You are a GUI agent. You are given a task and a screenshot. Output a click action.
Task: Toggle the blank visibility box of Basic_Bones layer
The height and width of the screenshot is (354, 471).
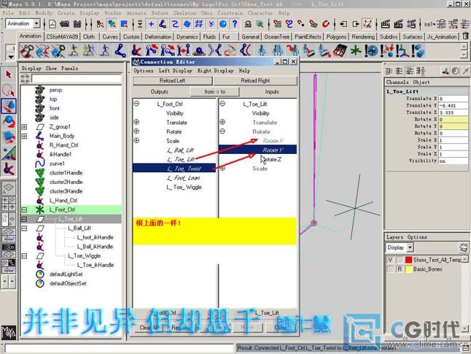tap(390, 269)
